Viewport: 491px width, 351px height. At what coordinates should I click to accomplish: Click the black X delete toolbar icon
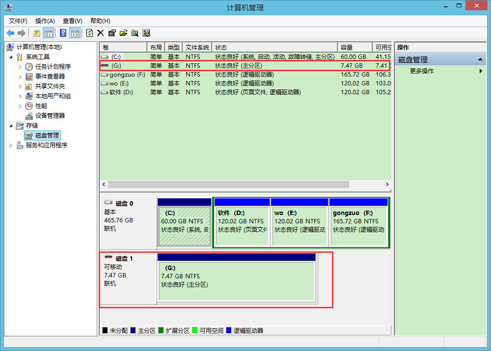(100, 33)
